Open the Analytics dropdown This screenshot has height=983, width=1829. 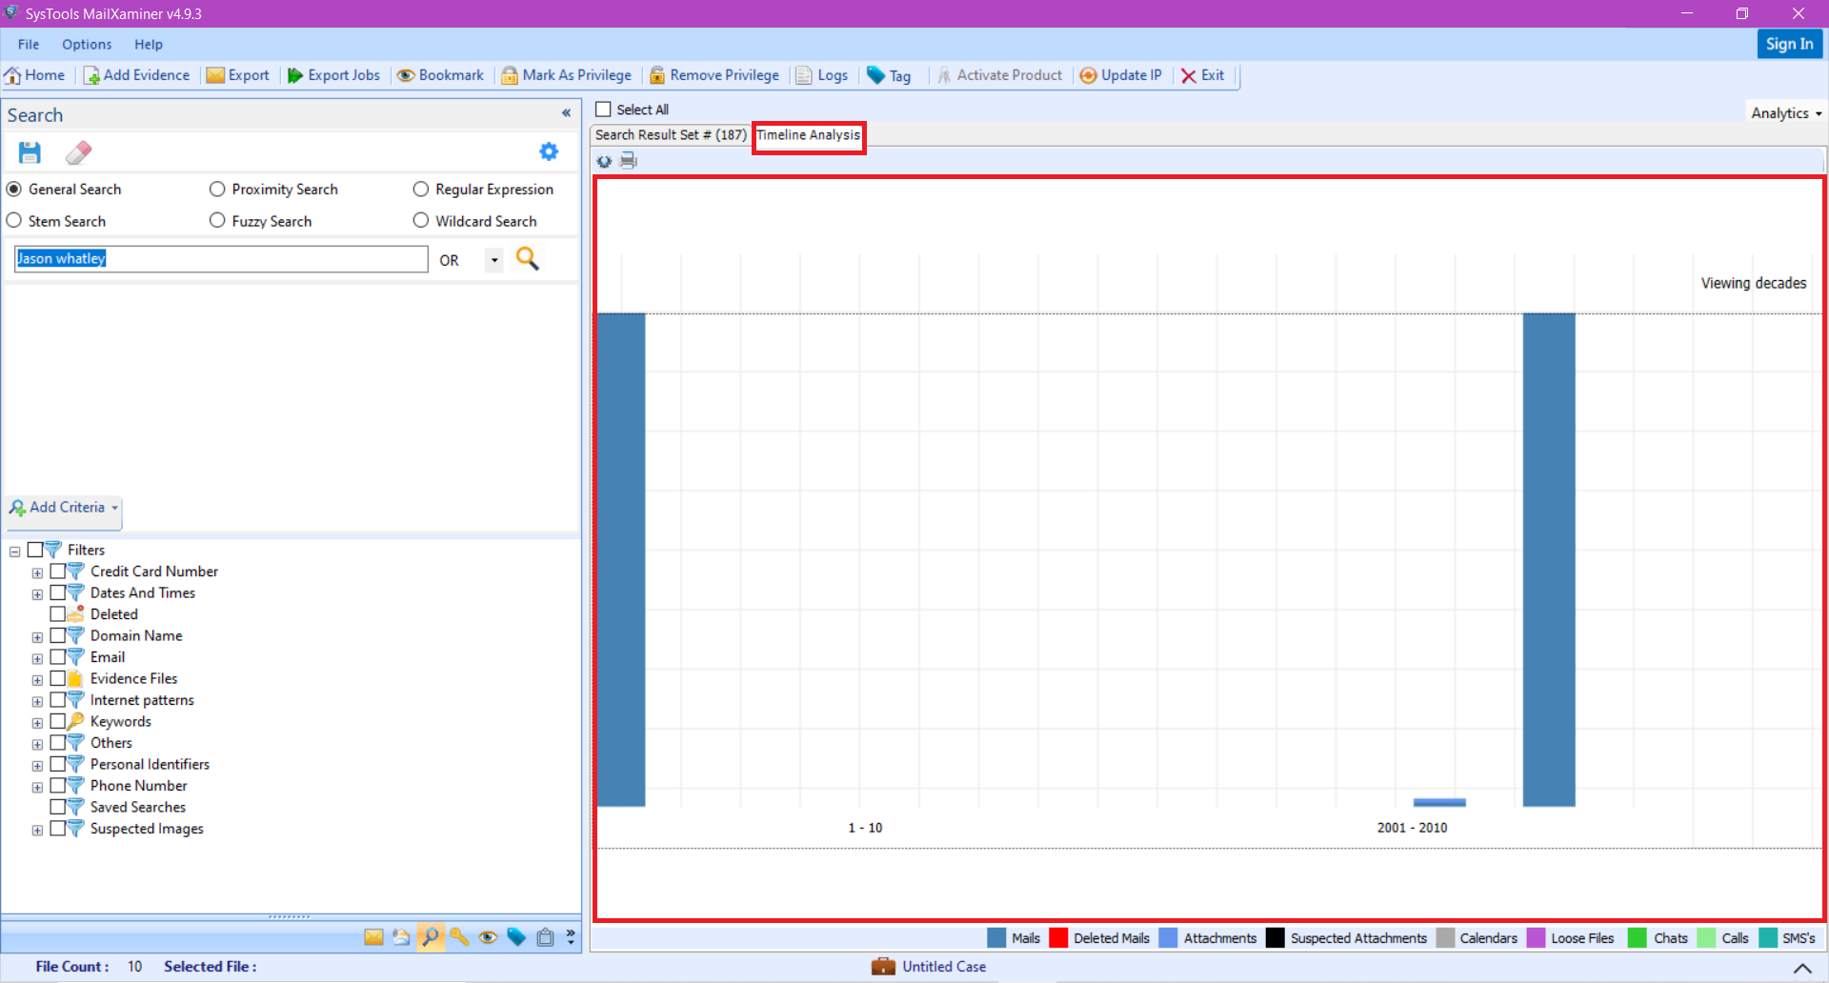(x=1784, y=111)
